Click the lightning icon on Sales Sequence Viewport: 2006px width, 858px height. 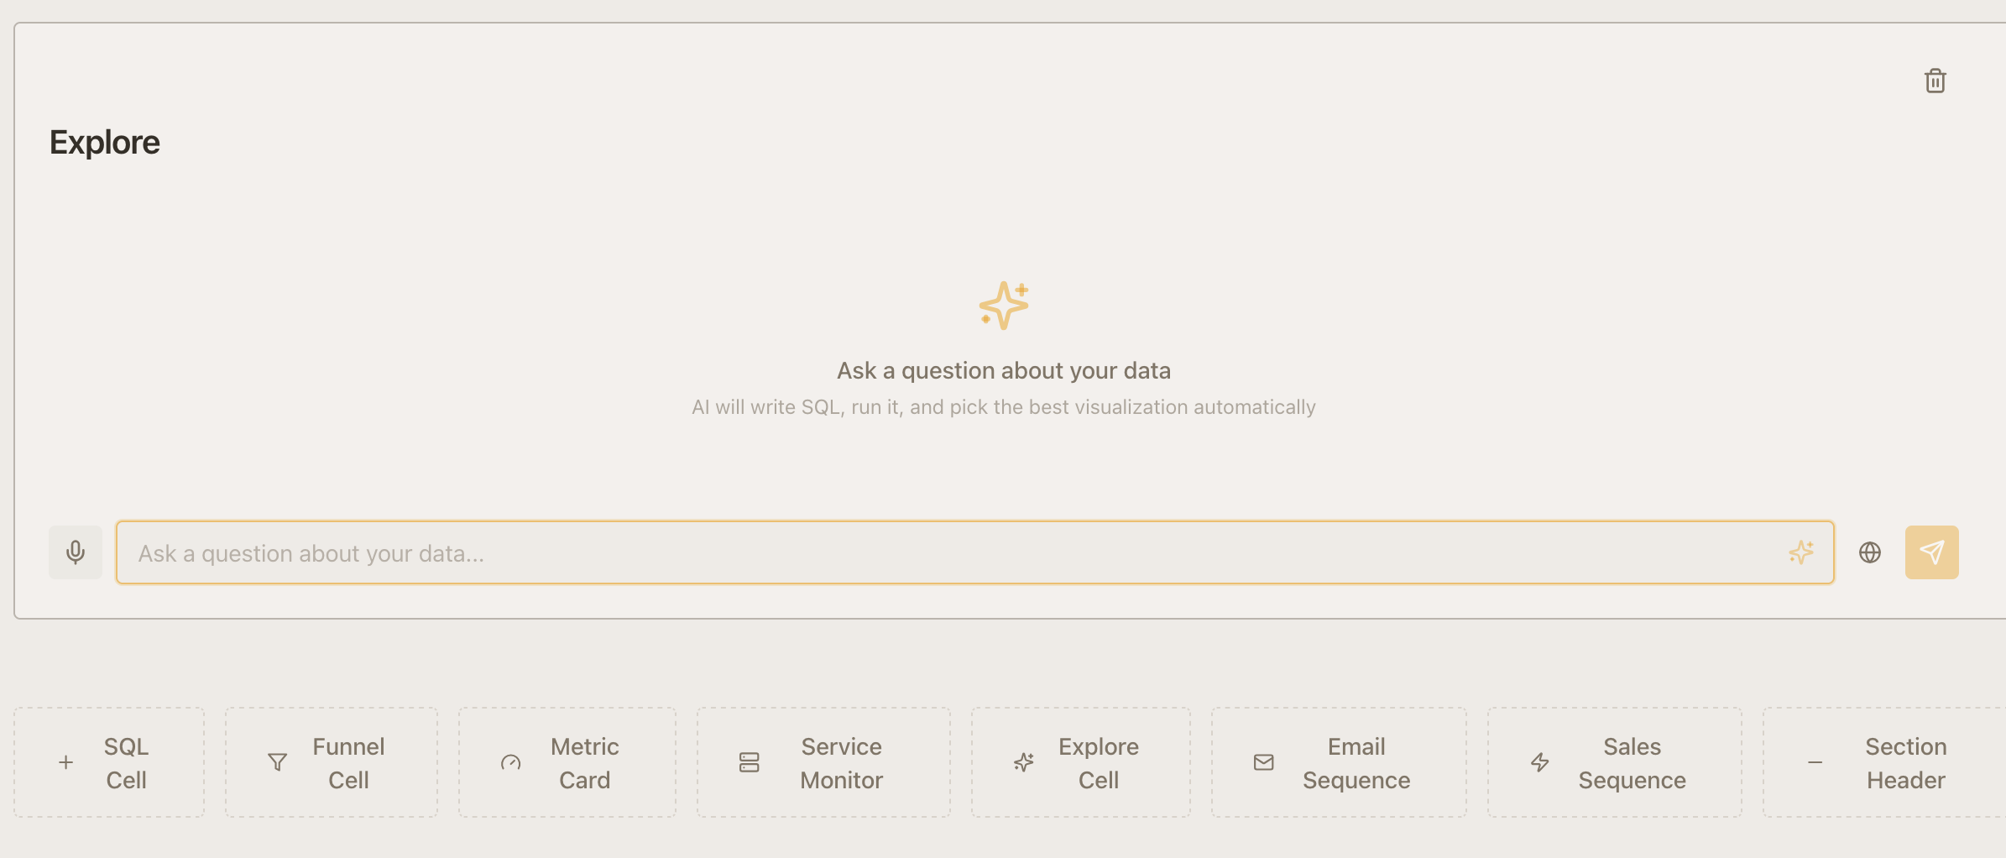click(1539, 762)
